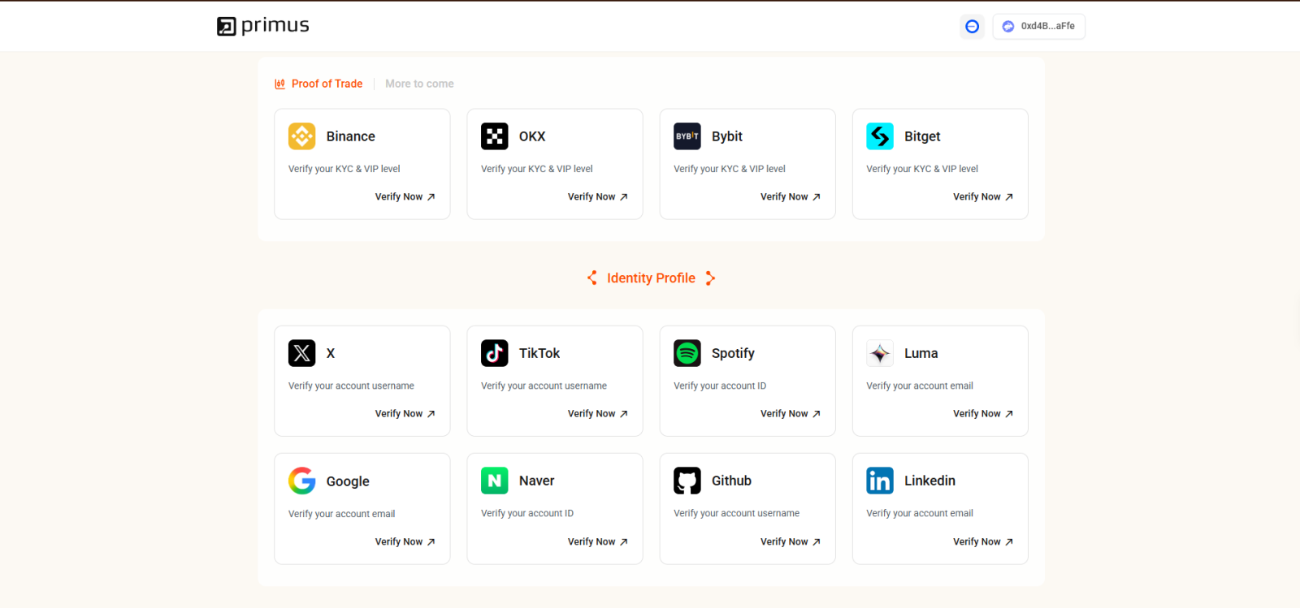Viewport: 1300px width, 608px height.
Task: Click Verify Now on TikTok card
Action: (x=597, y=413)
